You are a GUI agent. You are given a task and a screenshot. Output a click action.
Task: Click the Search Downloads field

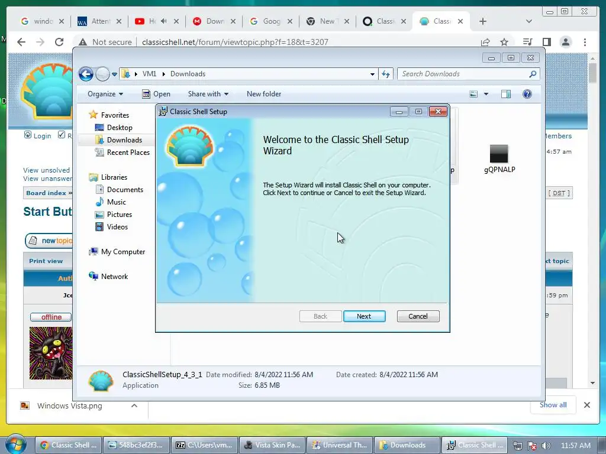464,74
